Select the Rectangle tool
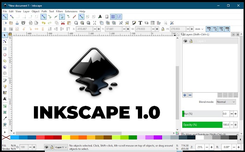Viewport: 245px width, 152px height. [x=5, y=49]
